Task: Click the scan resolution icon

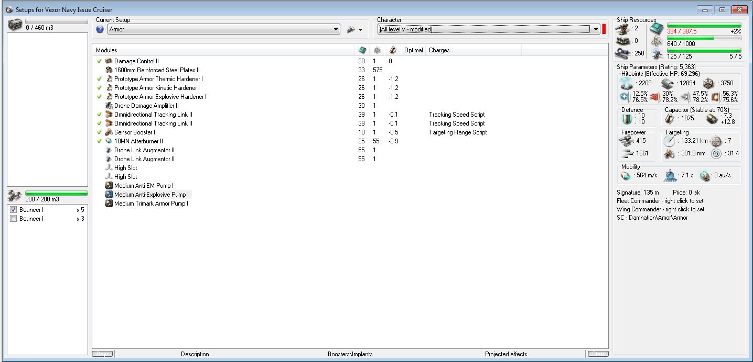Action: tap(670, 154)
